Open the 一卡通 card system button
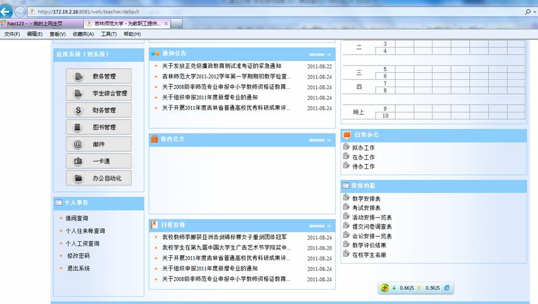538x304 pixels. (x=98, y=162)
